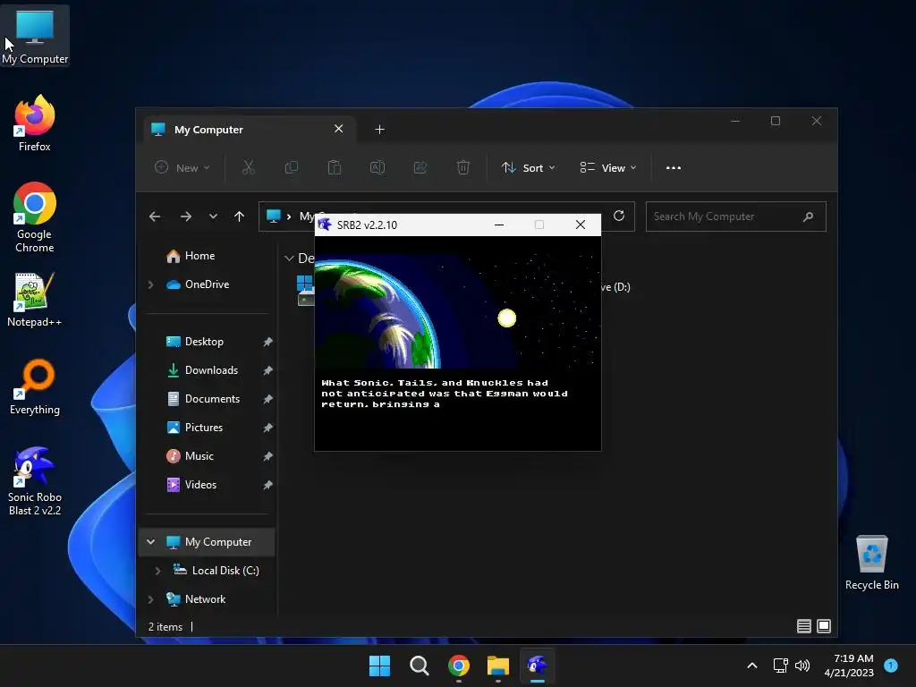Unpin Desktop using its pin icon
Screen dimensions: 916x687
coord(267,342)
